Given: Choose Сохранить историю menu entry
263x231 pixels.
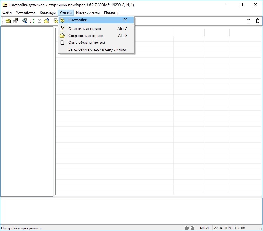Looking at the screenshot, I should (x=96, y=36).
